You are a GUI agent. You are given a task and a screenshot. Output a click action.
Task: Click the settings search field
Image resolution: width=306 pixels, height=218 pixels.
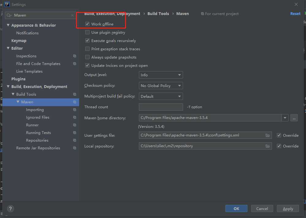40,15
